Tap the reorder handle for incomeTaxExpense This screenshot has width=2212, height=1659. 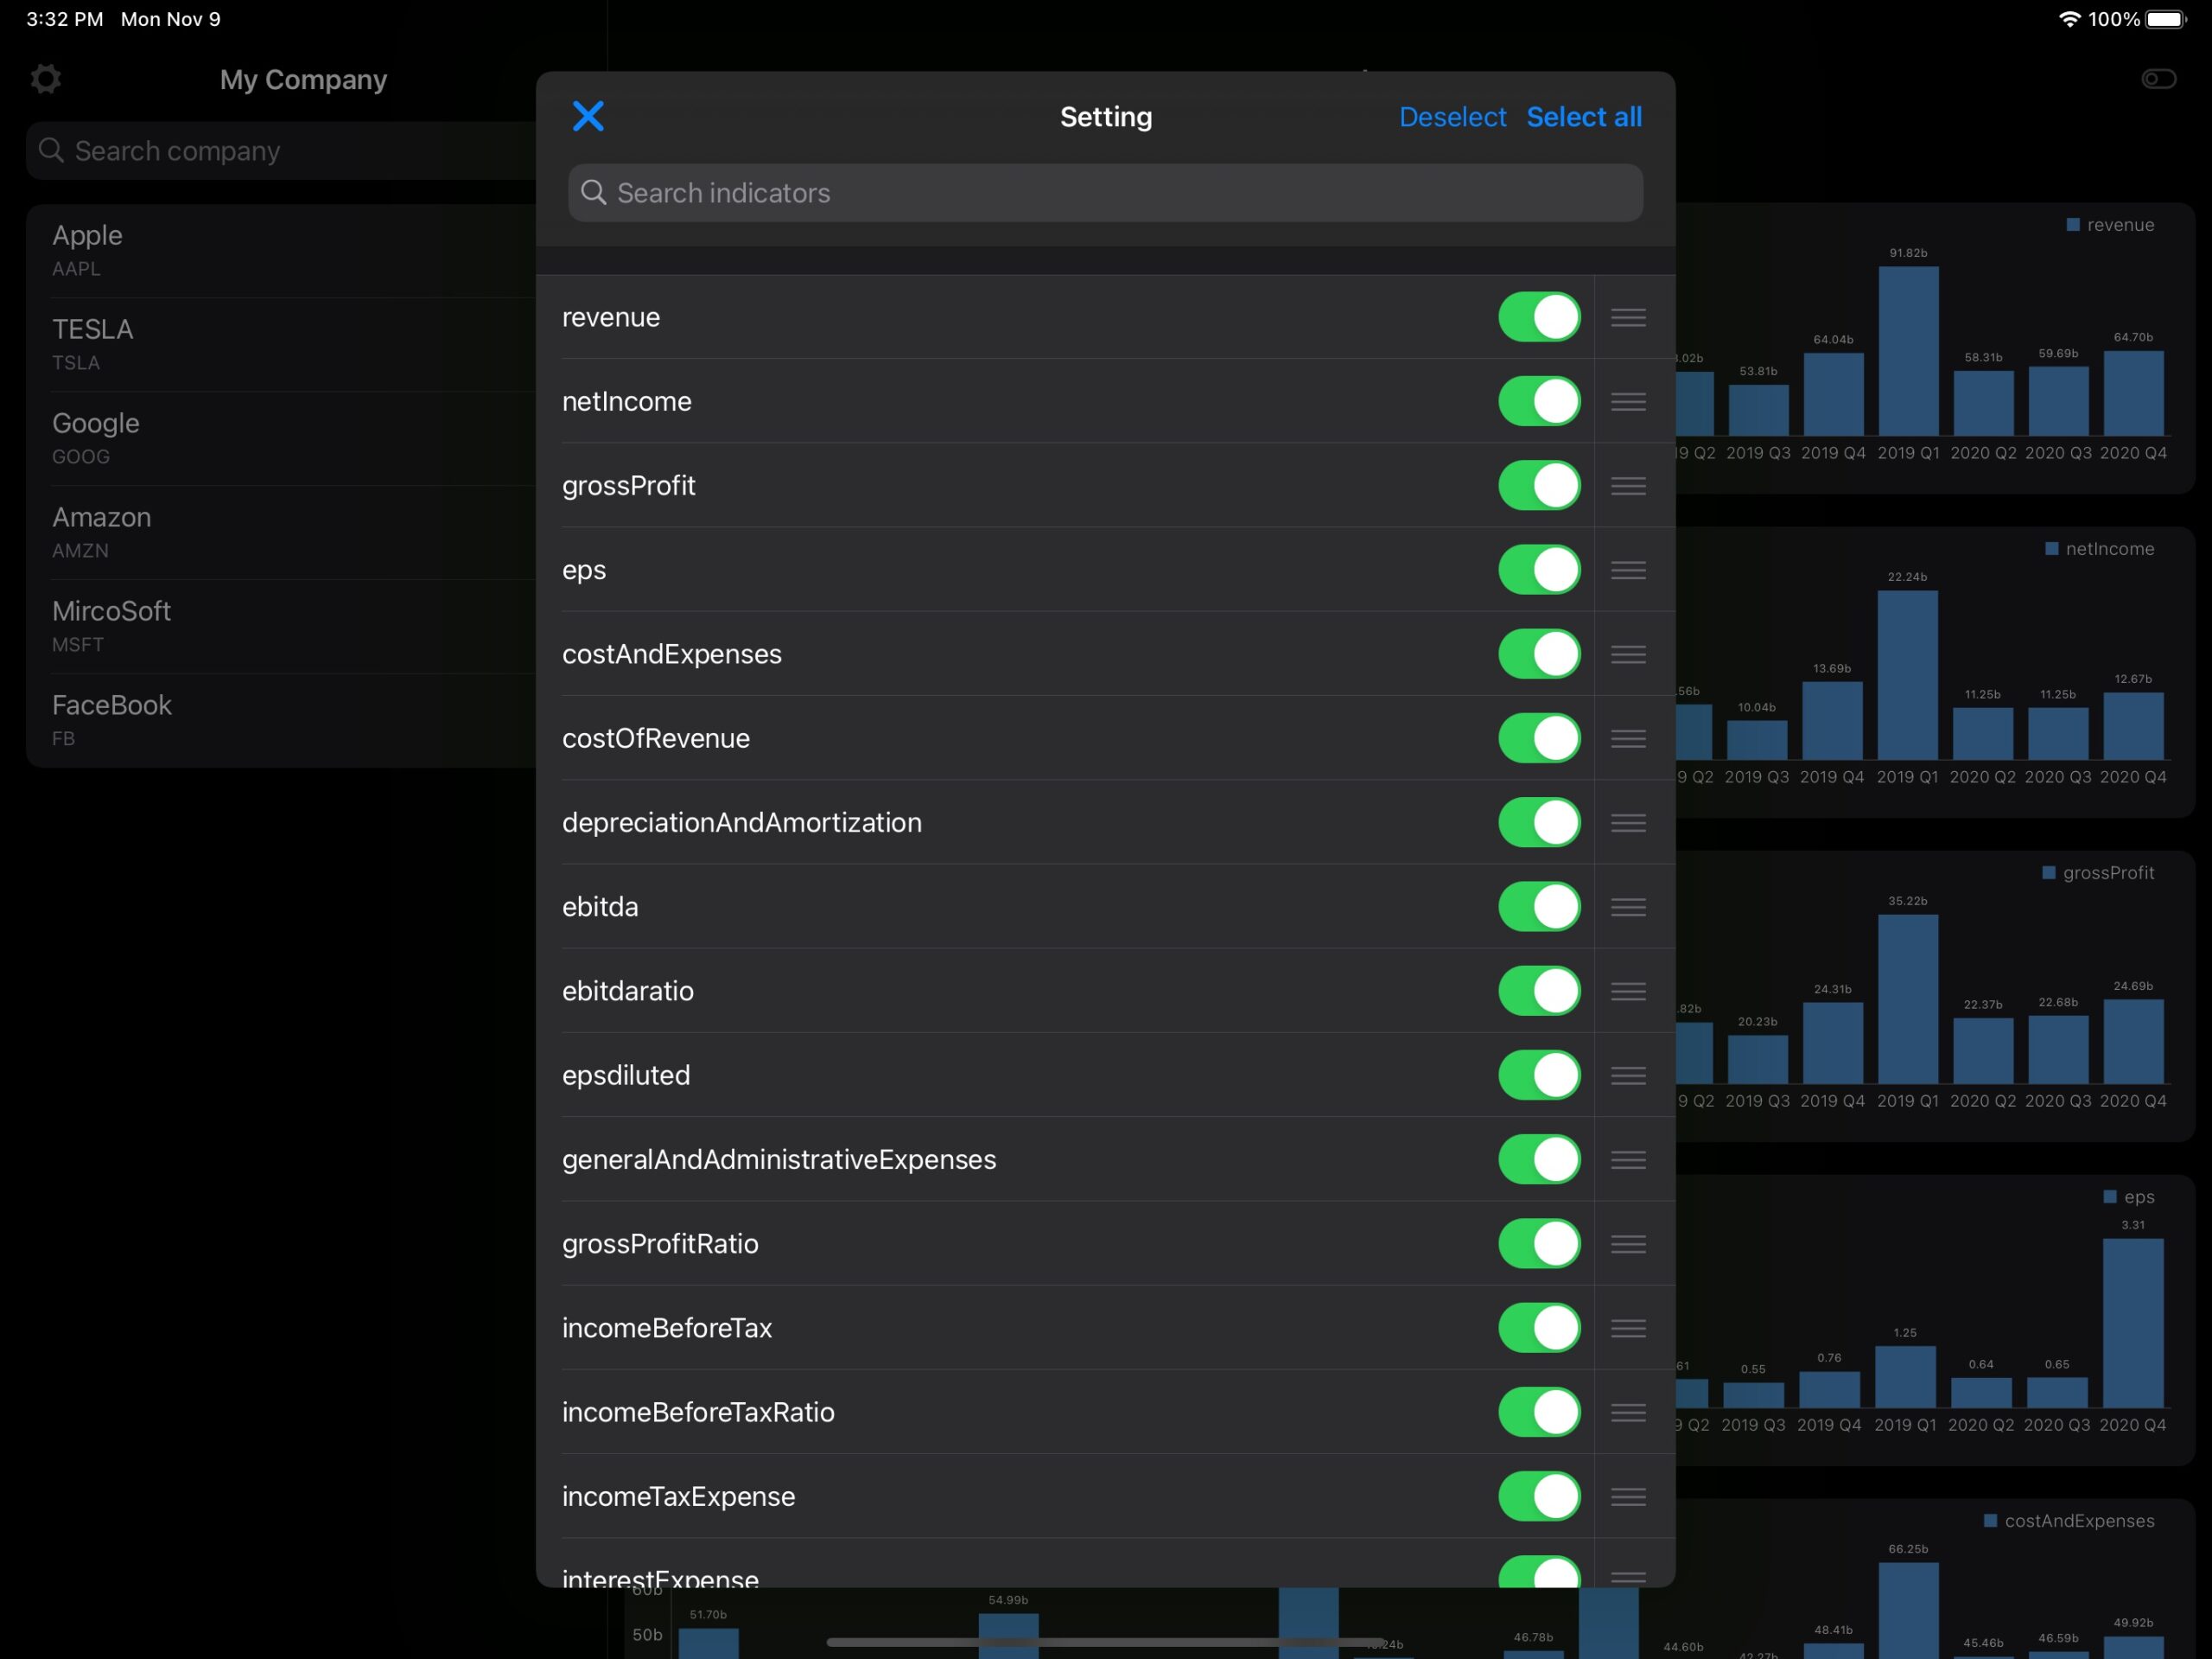point(1628,1496)
